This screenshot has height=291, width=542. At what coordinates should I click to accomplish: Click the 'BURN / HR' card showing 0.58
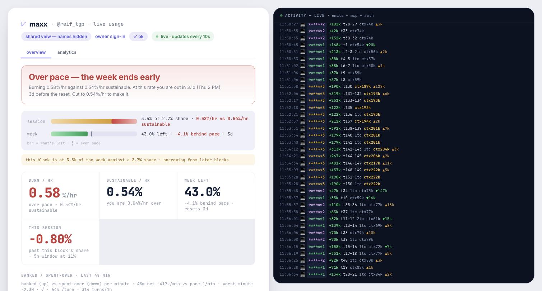pos(60,196)
